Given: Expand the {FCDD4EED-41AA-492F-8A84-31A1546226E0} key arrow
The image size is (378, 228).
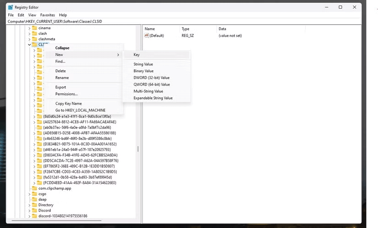Looking at the screenshot, I should 34,183.
